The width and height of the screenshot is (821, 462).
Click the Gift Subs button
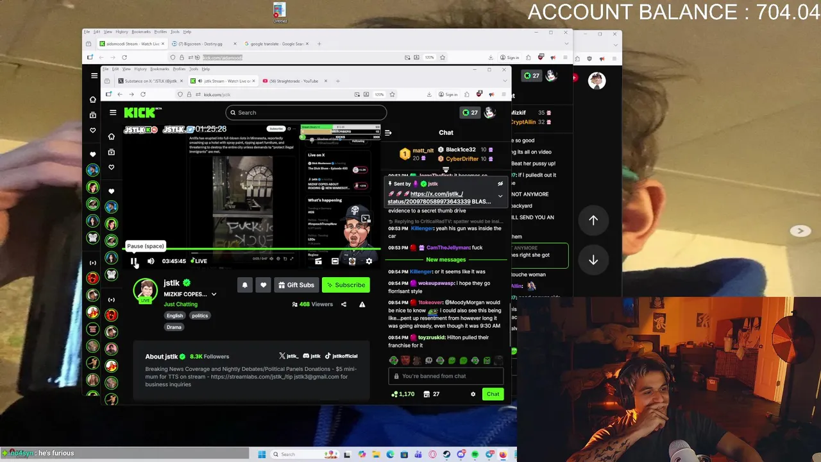click(296, 285)
